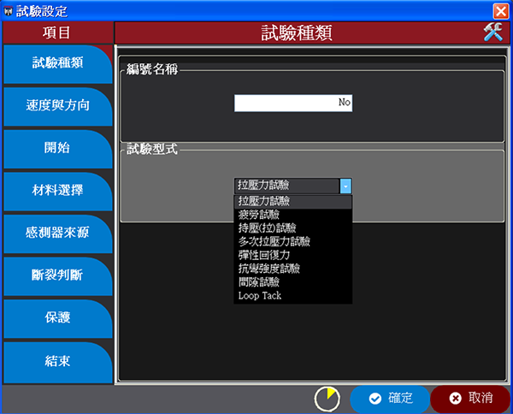Open the 斷裂判斷 settings tab

point(56,275)
